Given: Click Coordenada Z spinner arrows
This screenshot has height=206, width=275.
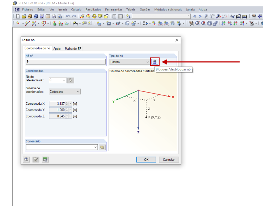Looking at the screenshot, I should point(67,116).
